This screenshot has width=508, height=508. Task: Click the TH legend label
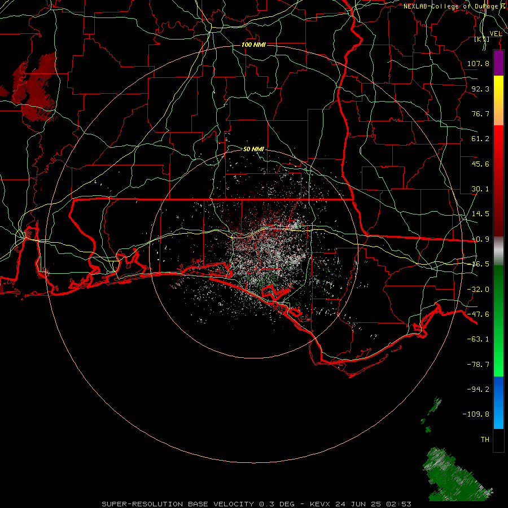pyautogui.click(x=485, y=440)
